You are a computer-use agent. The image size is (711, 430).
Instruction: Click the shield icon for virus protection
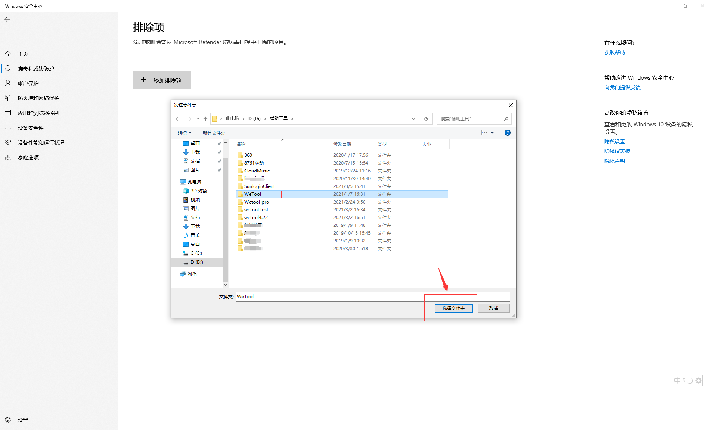8,69
